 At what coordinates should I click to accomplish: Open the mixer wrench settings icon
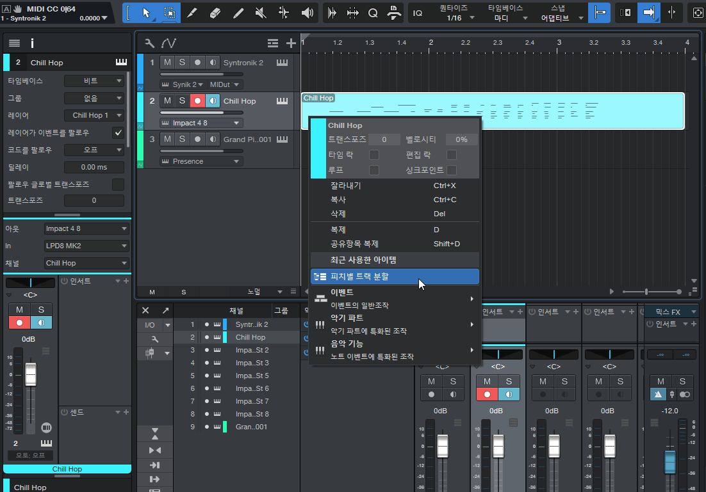click(155, 338)
